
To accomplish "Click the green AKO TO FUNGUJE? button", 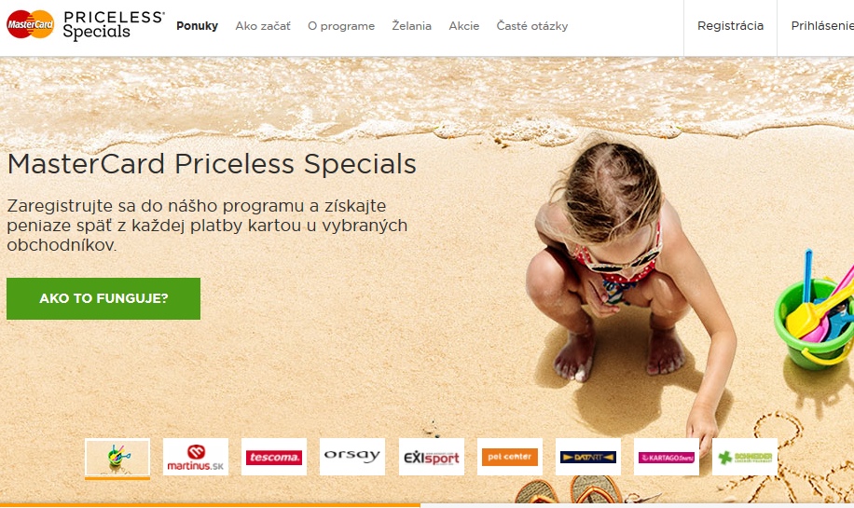I will 103,298.
